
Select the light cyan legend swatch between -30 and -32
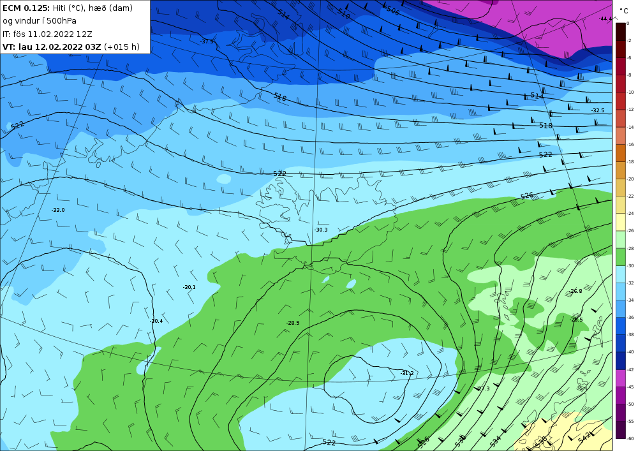coord(621,274)
